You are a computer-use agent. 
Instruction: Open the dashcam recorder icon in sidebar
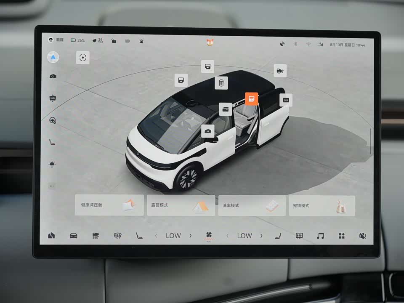(x=53, y=77)
